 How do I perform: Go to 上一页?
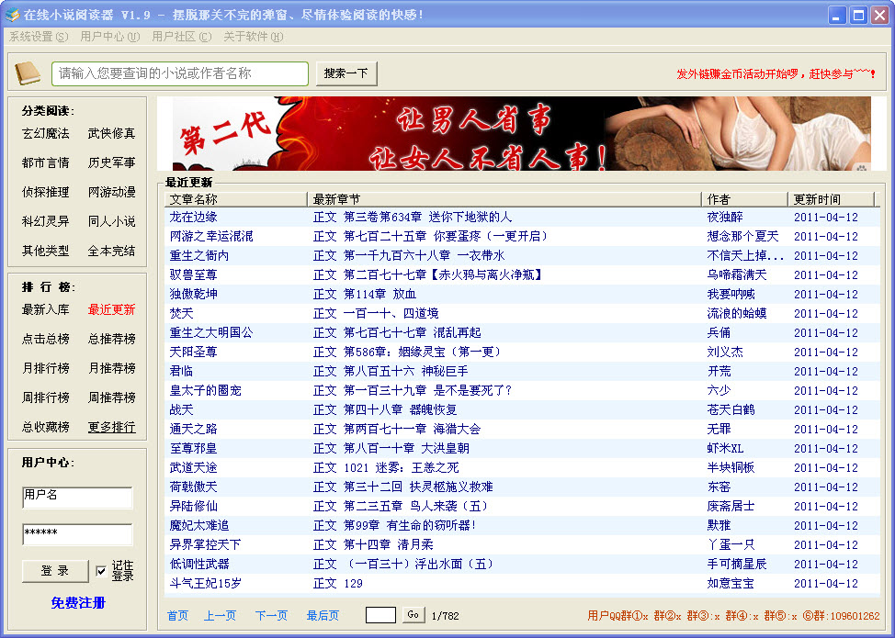[220, 616]
